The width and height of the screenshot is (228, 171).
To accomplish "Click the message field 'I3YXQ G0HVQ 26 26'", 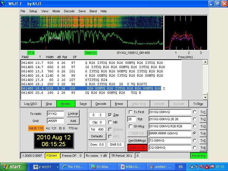I will pos(170,119).
